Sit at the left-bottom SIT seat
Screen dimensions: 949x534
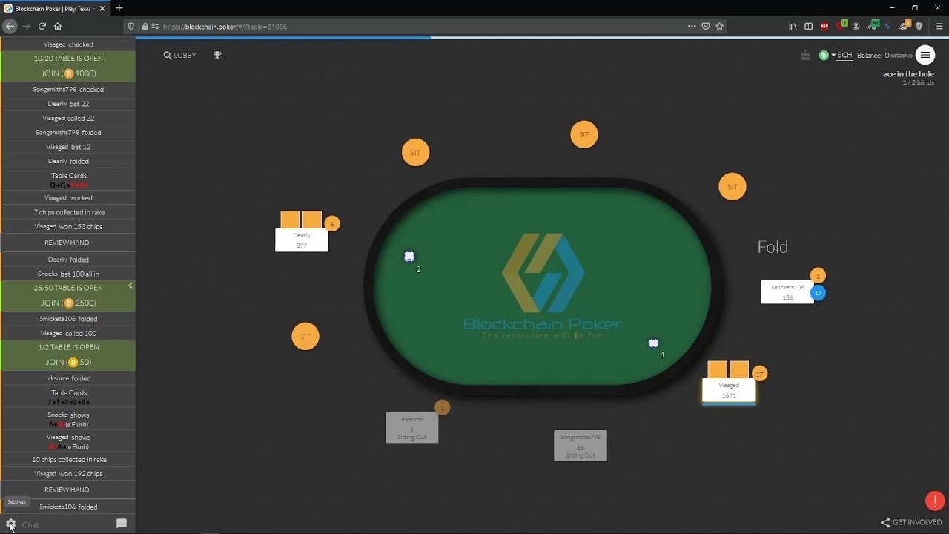[305, 336]
